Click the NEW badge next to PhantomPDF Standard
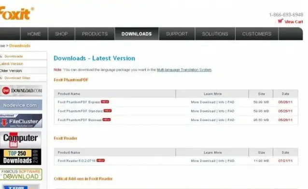This screenshot has width=308, height=189. click(x=108, y=111)
